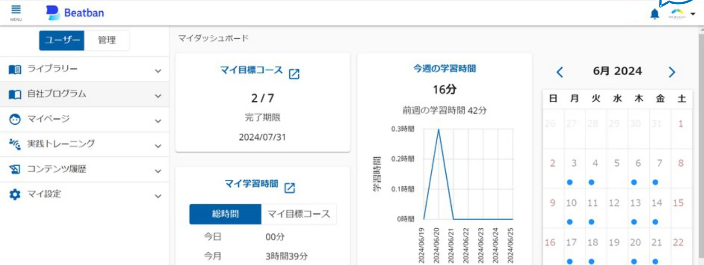
Task: Click the 前週の学習時間 42分 text
Action: coord(444,111)
